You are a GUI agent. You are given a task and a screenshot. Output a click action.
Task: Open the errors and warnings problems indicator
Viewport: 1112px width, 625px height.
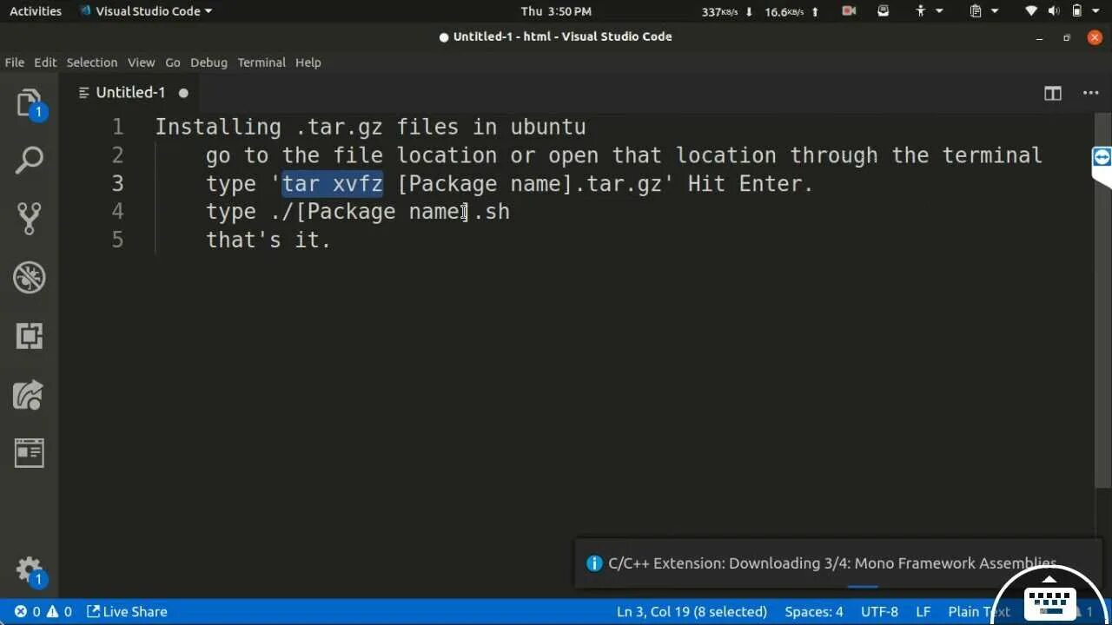[43, 612]
